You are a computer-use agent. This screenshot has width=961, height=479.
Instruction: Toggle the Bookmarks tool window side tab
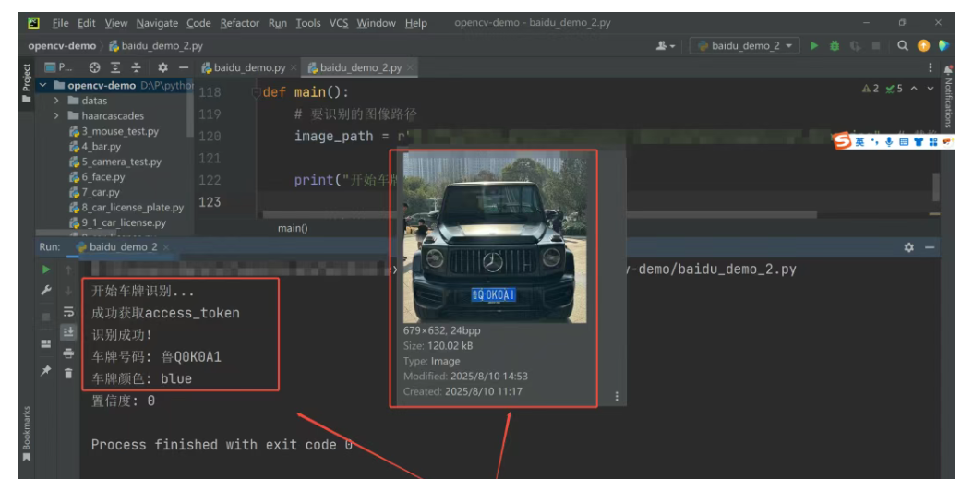click(27, 434)
